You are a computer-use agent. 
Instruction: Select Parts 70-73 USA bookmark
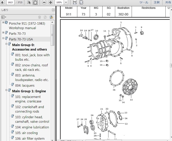click(x=21, y=39)
